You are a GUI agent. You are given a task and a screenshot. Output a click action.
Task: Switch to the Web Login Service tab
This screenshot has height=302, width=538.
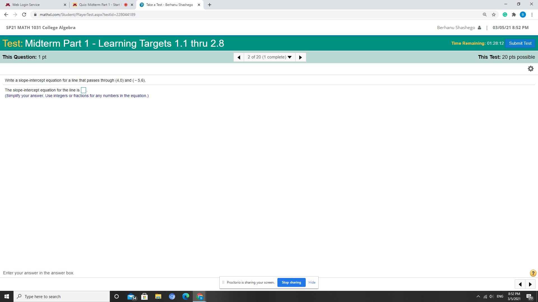35,5
